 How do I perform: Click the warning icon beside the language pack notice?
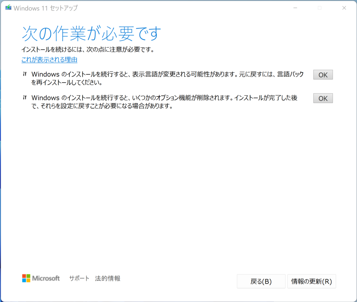click(x=25, y=73)
